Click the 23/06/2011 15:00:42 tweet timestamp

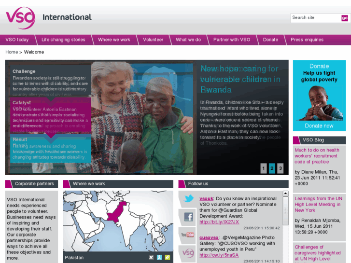[262, 228]
